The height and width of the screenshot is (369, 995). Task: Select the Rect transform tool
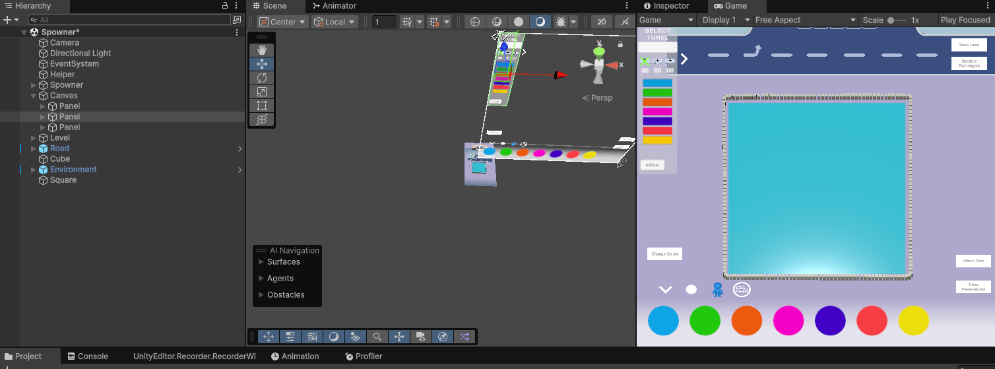click(x=262, y=106)
